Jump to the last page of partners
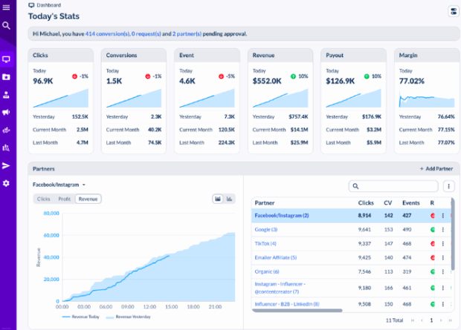 [451, 320]
